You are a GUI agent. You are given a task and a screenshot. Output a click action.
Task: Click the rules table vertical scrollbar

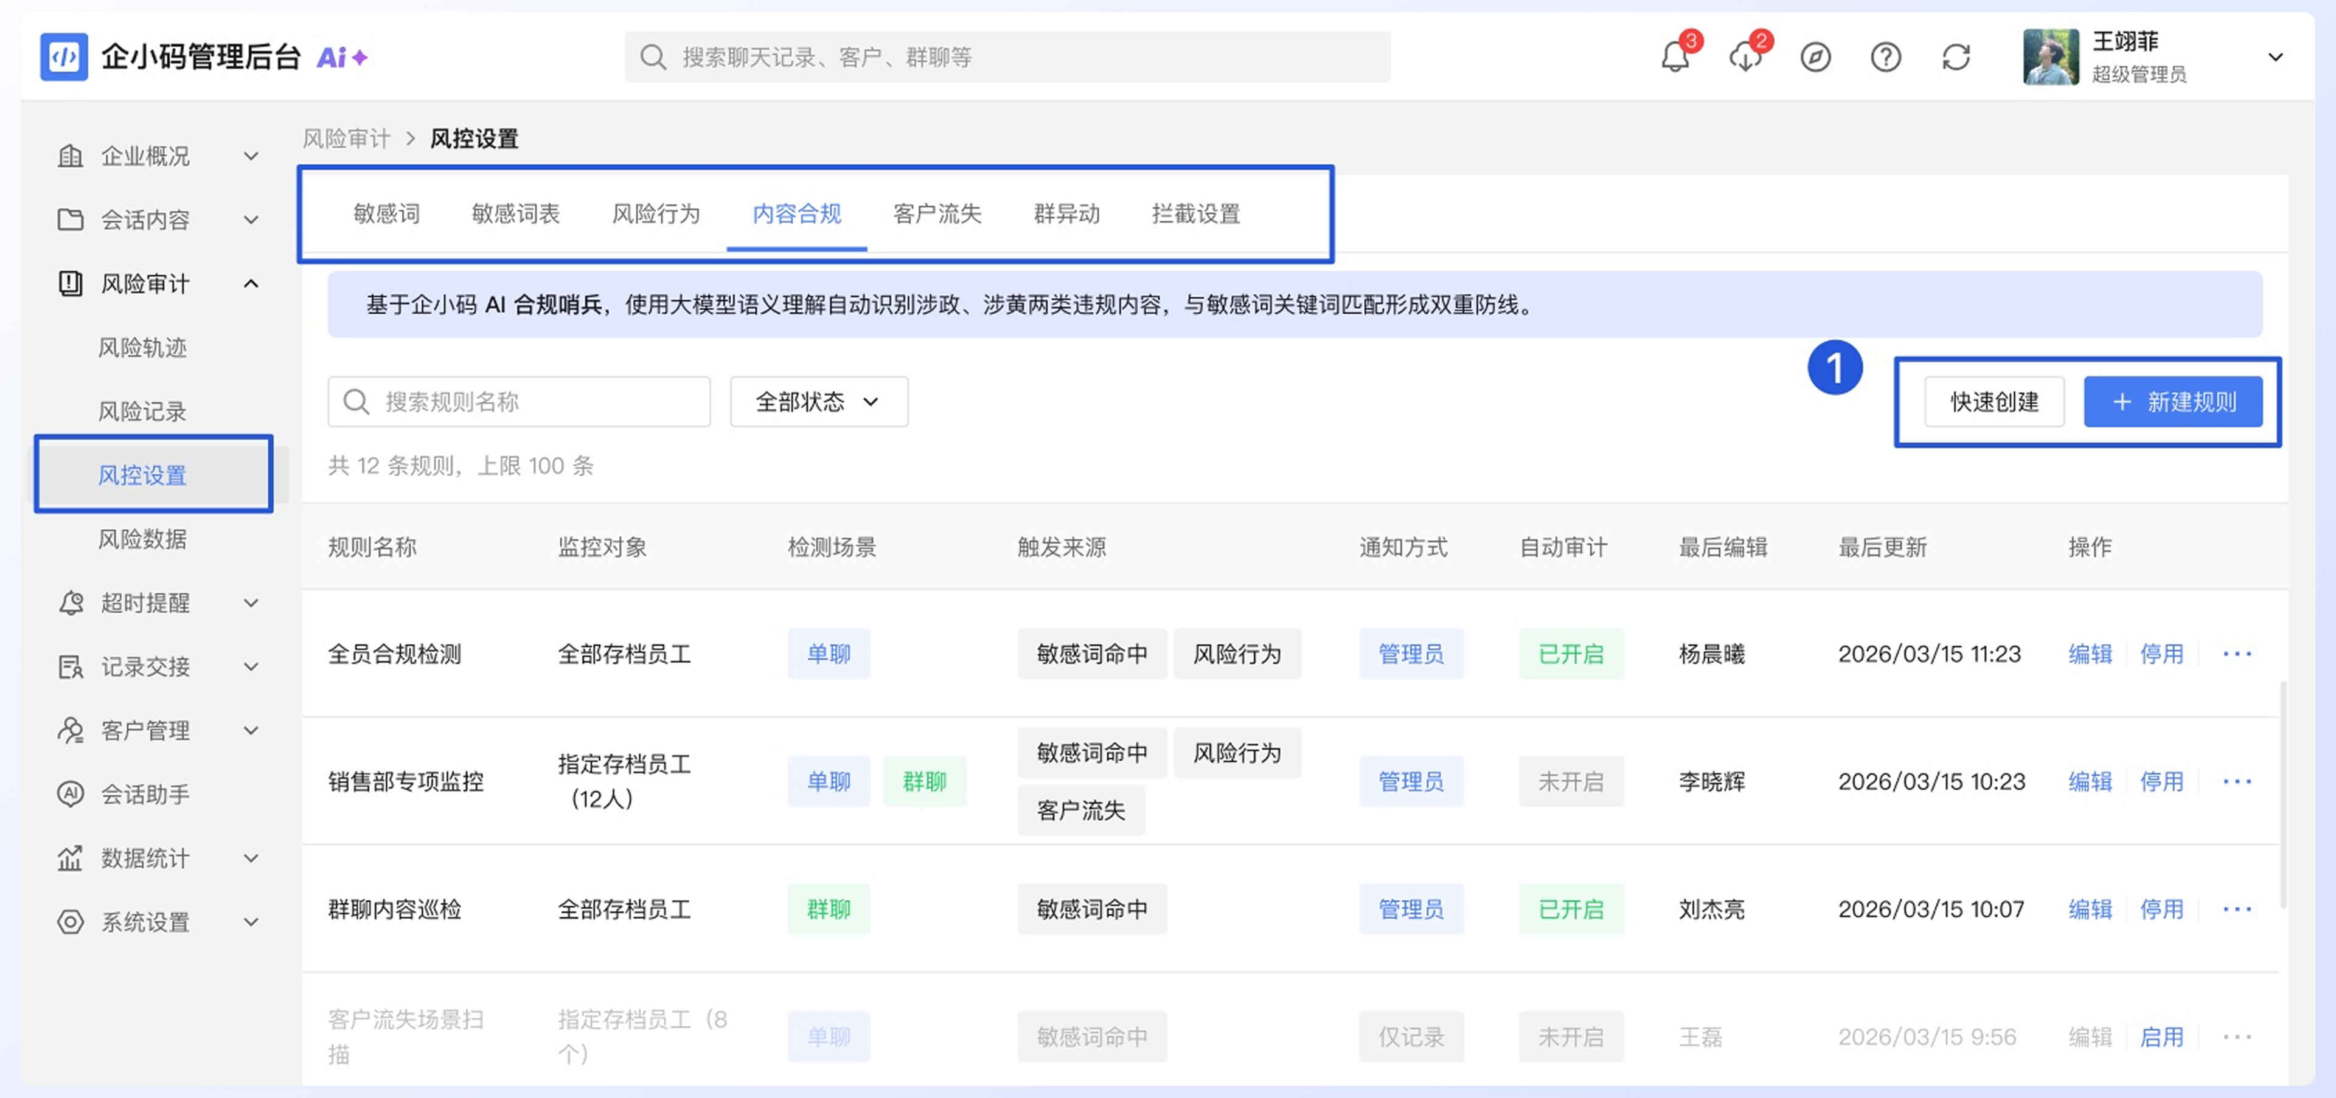[x=2282, y=795]
